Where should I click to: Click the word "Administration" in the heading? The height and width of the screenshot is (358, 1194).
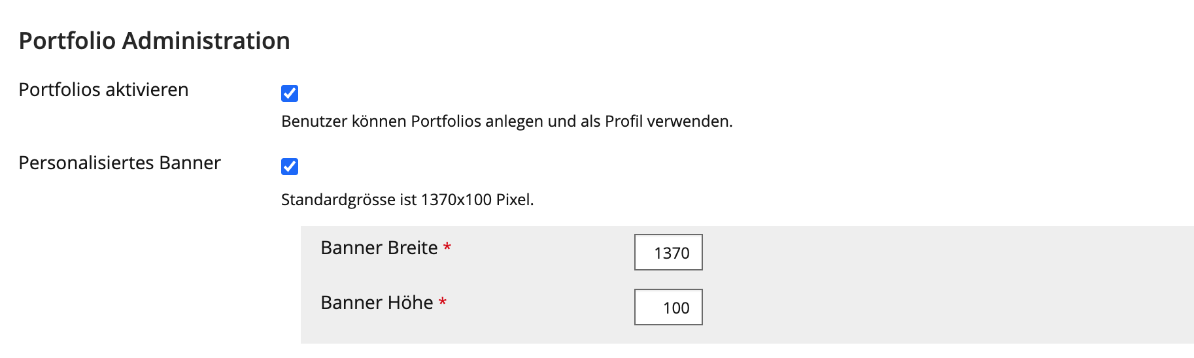click(x=206, y=41)
